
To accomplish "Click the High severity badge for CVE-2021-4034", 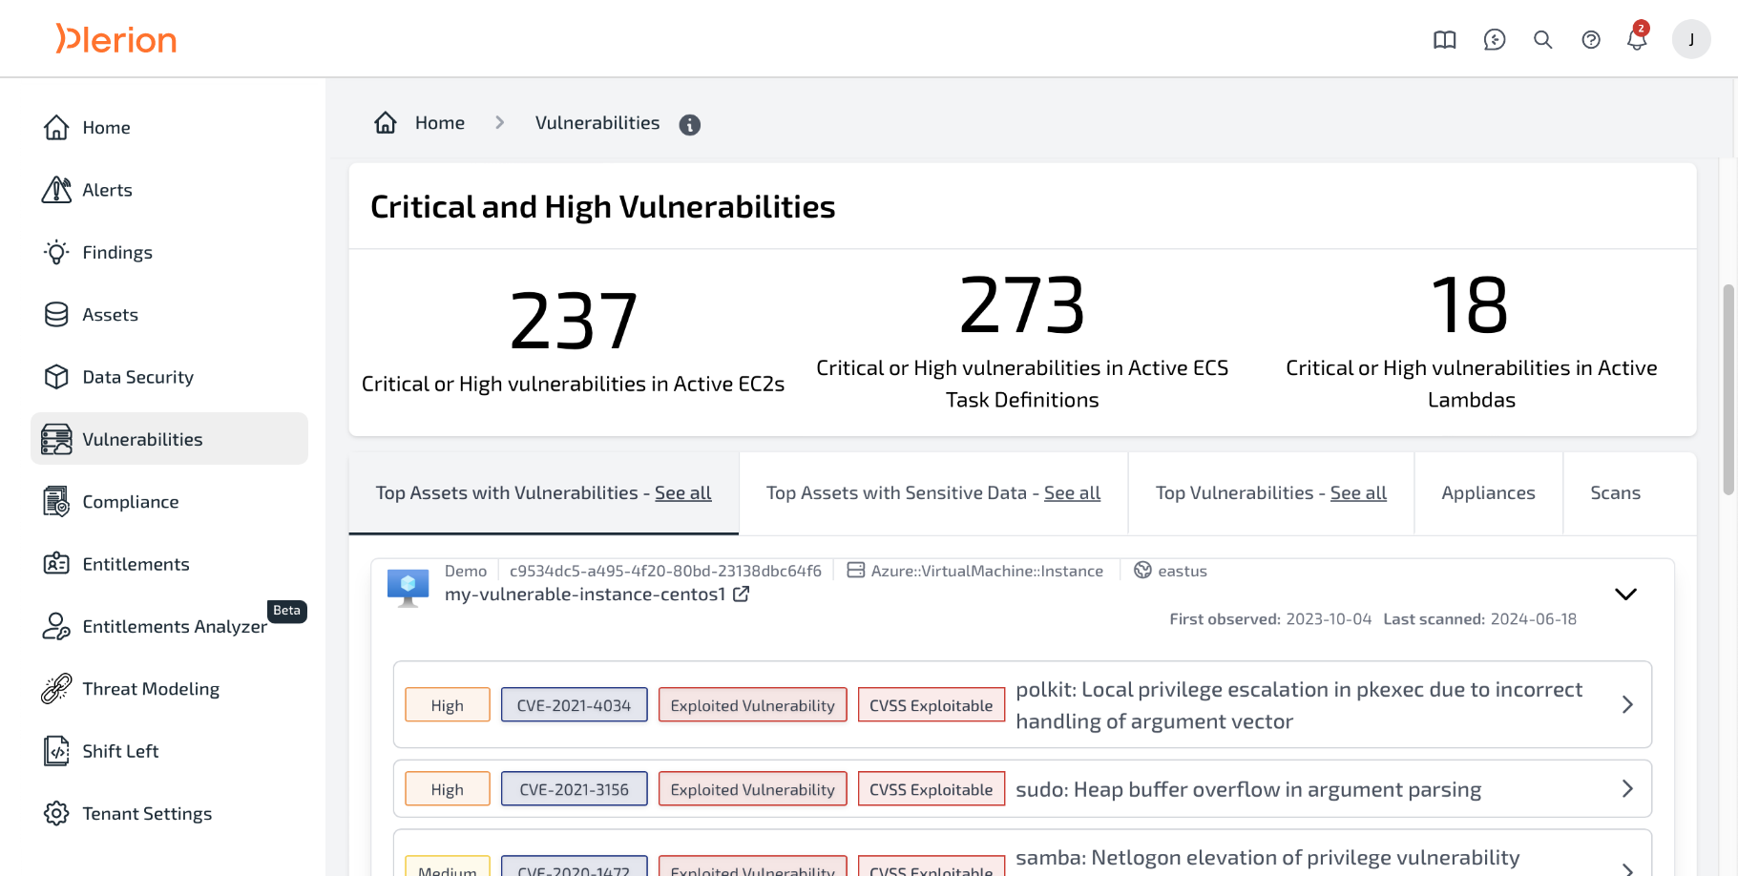I will pos(448,705).
